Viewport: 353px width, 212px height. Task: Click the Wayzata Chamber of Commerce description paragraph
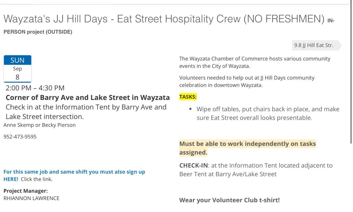(255, 62)
